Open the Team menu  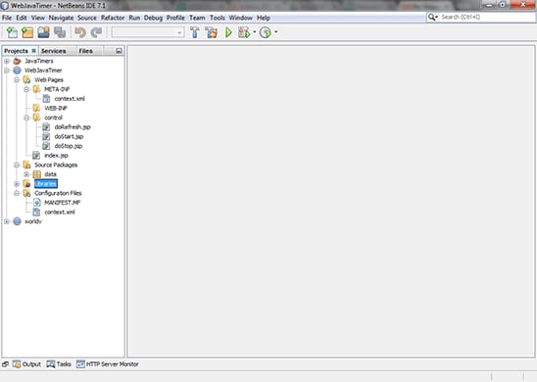197,18
